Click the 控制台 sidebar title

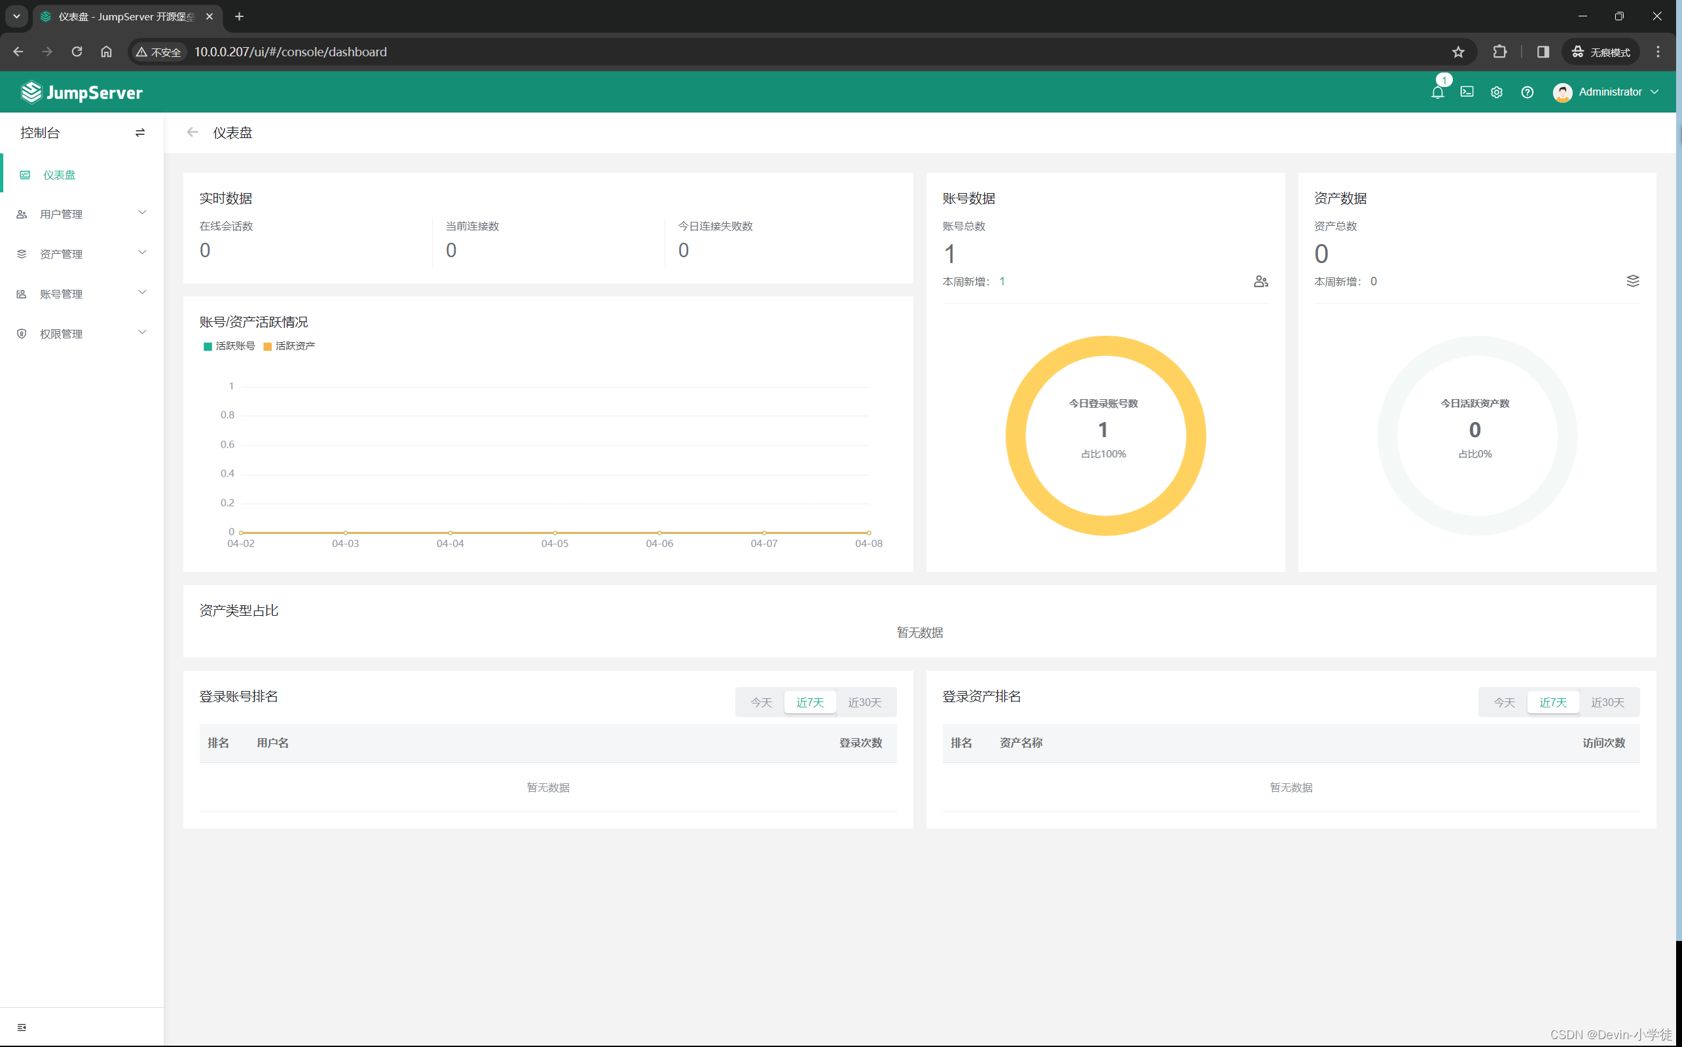[x=40, y=133]
